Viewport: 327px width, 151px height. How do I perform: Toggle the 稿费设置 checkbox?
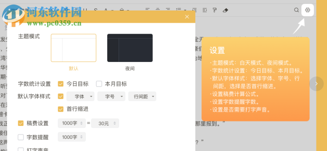click(21, 123)
